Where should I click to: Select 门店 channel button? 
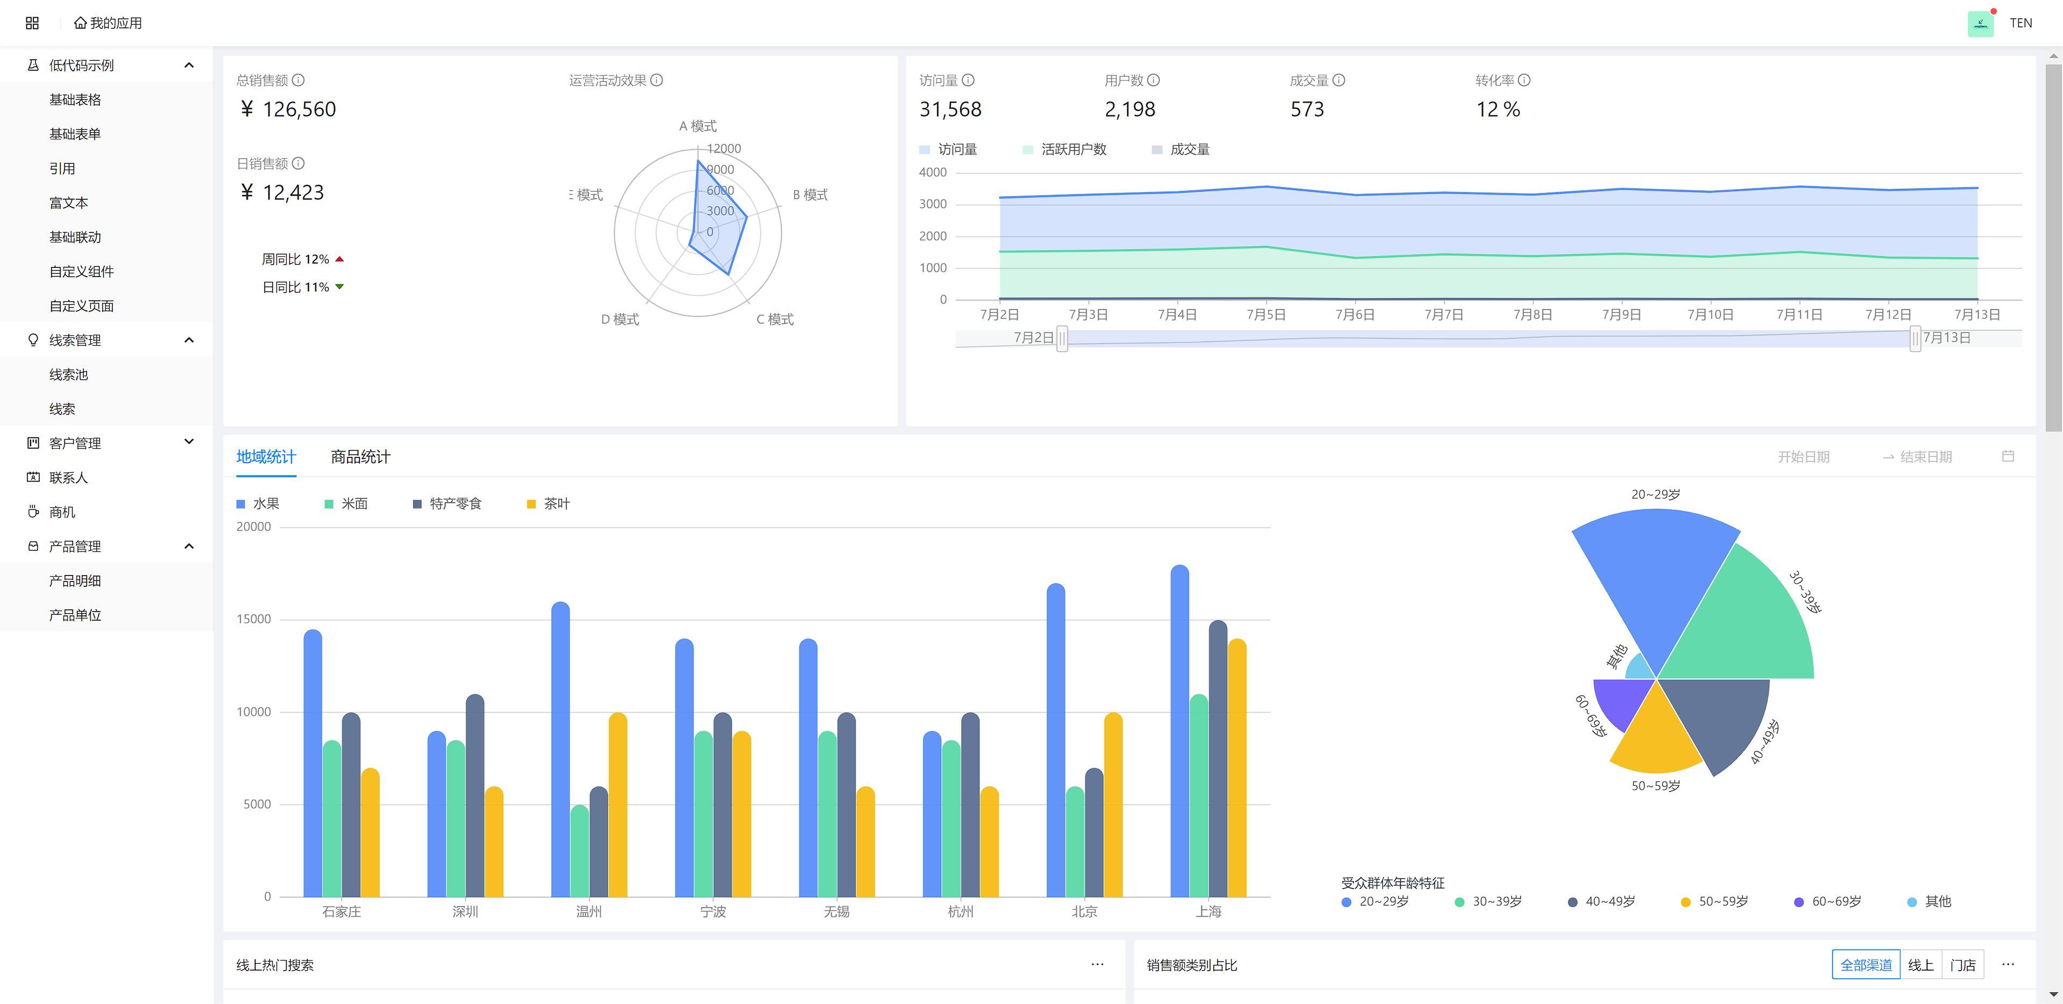tap(1962, 965)
